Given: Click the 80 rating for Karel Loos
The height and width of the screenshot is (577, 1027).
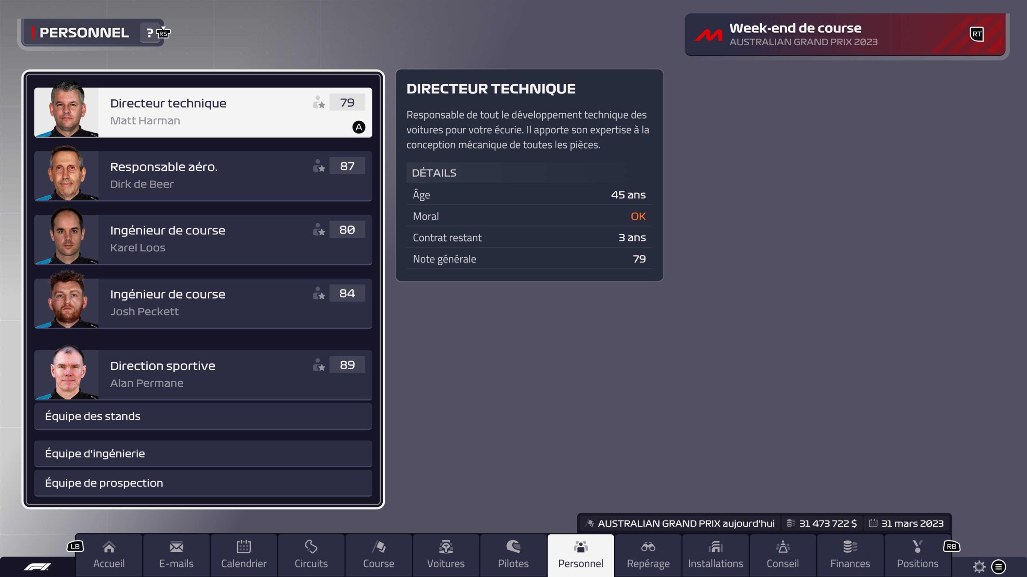Looking at the screenshot, I should [x=347, y=230].
